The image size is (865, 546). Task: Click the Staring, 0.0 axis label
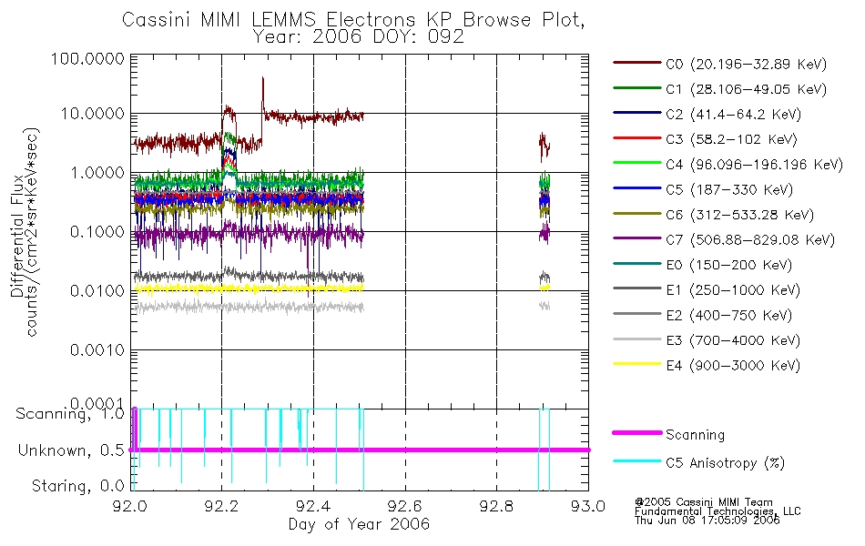coord(77,486)
